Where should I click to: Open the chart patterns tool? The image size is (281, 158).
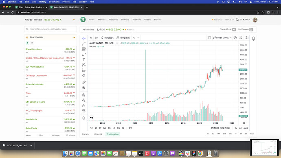[x=84, y=65]
